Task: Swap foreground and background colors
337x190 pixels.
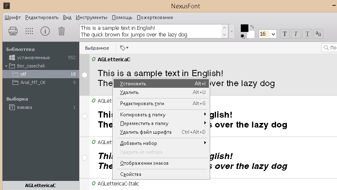Action: [252, 26]
